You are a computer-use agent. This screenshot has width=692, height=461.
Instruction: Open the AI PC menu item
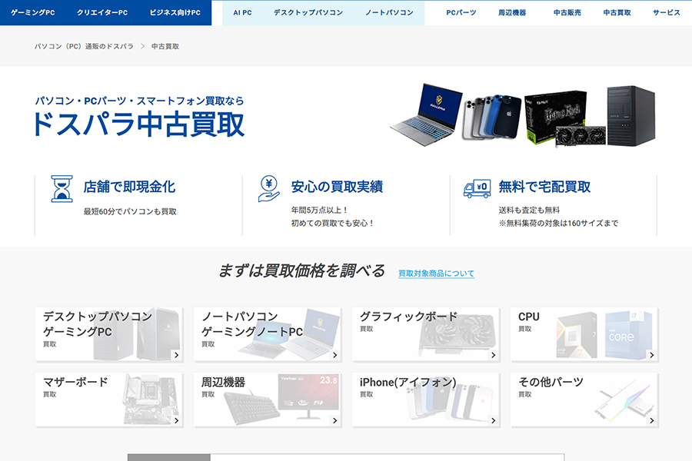click(x=242, y=13)
